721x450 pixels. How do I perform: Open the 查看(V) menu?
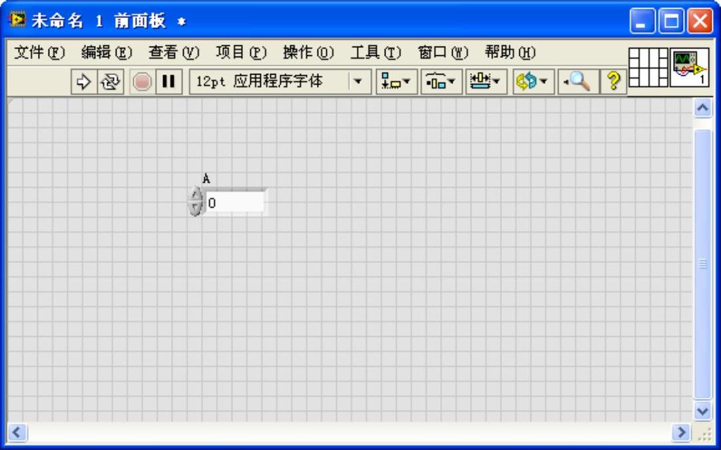174,53
